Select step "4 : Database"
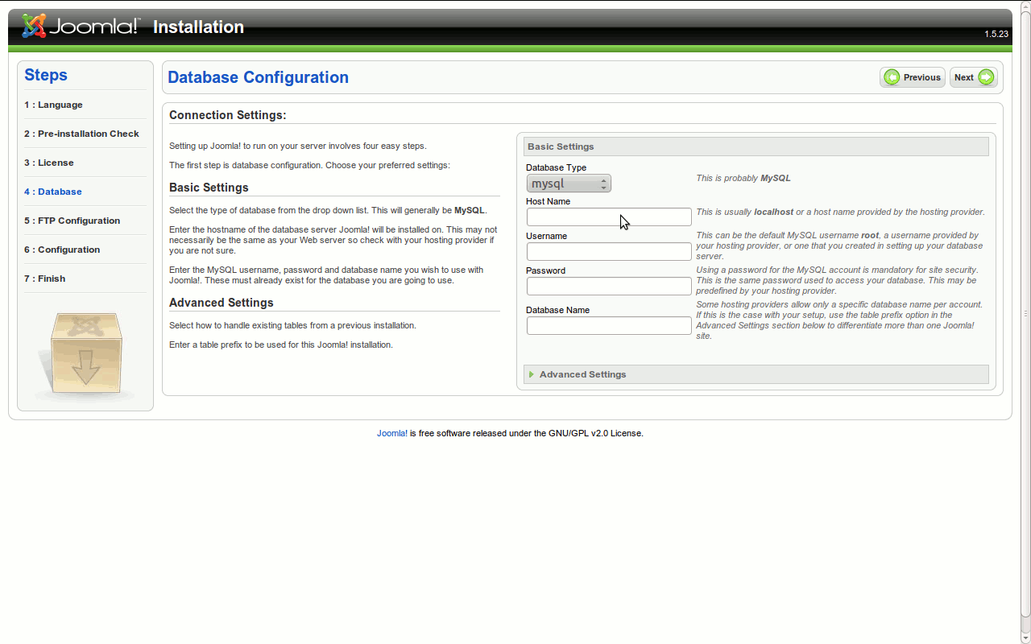The height and width of the screenshot is (644, 1031). point(53,192)
